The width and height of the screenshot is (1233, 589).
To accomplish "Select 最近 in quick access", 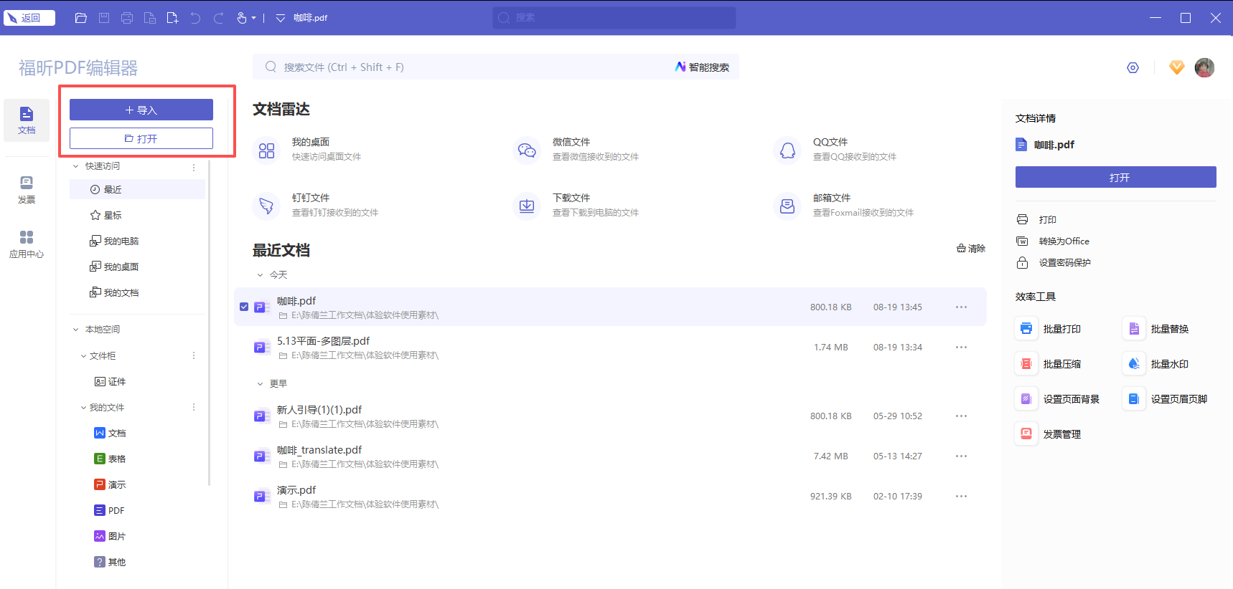I will (137, 189).
